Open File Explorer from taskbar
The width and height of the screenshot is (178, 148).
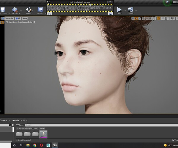tap(28, 145)
